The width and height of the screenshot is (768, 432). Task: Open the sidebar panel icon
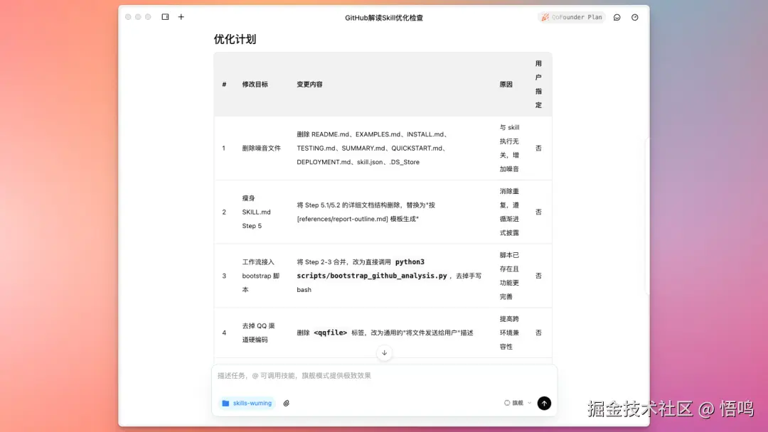click(x=165, y=16)
